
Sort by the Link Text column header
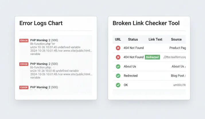click(155, 39)
